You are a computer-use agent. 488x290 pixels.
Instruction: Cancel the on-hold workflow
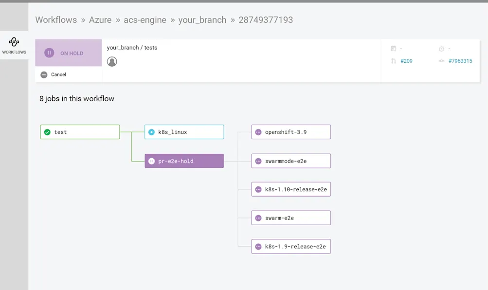pos(53,74)
